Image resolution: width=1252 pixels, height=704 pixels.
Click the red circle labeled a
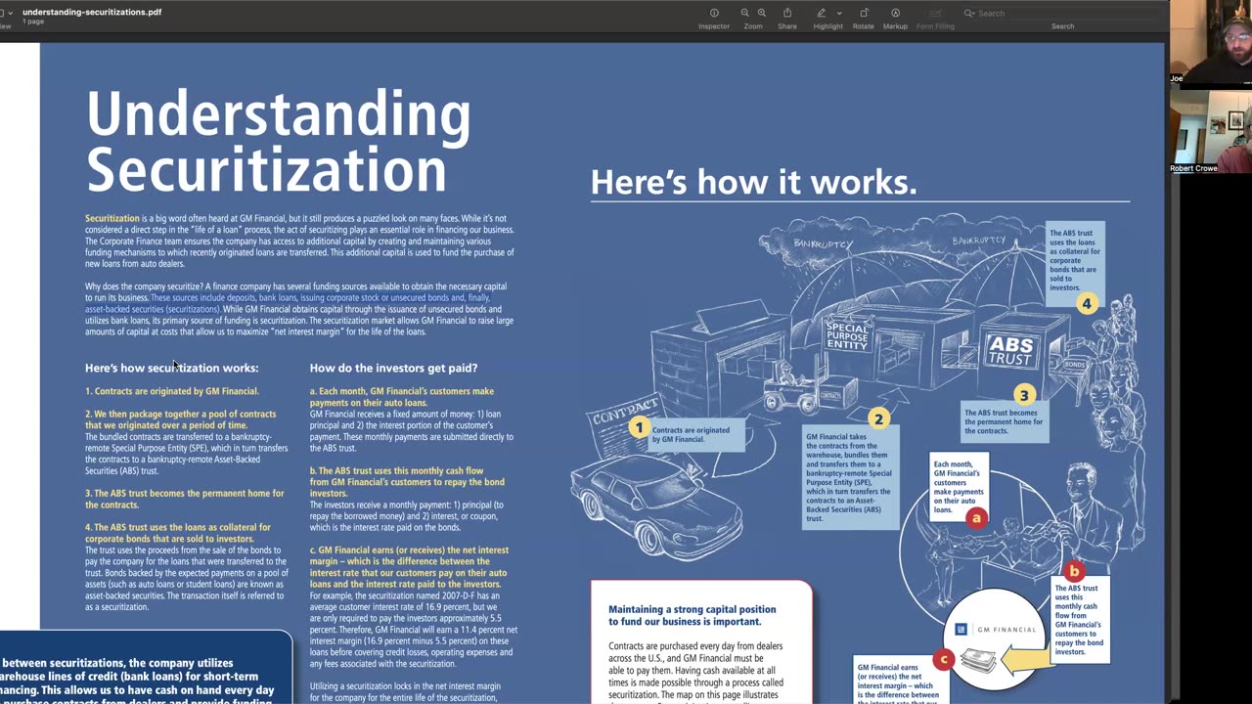coord(975,518)
